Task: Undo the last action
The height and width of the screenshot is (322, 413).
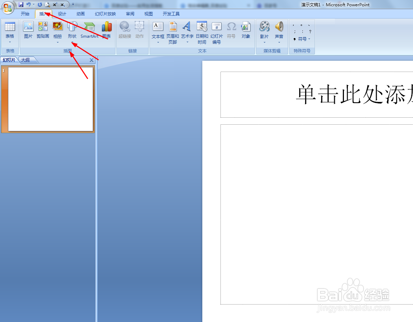Action: (29, 5)
